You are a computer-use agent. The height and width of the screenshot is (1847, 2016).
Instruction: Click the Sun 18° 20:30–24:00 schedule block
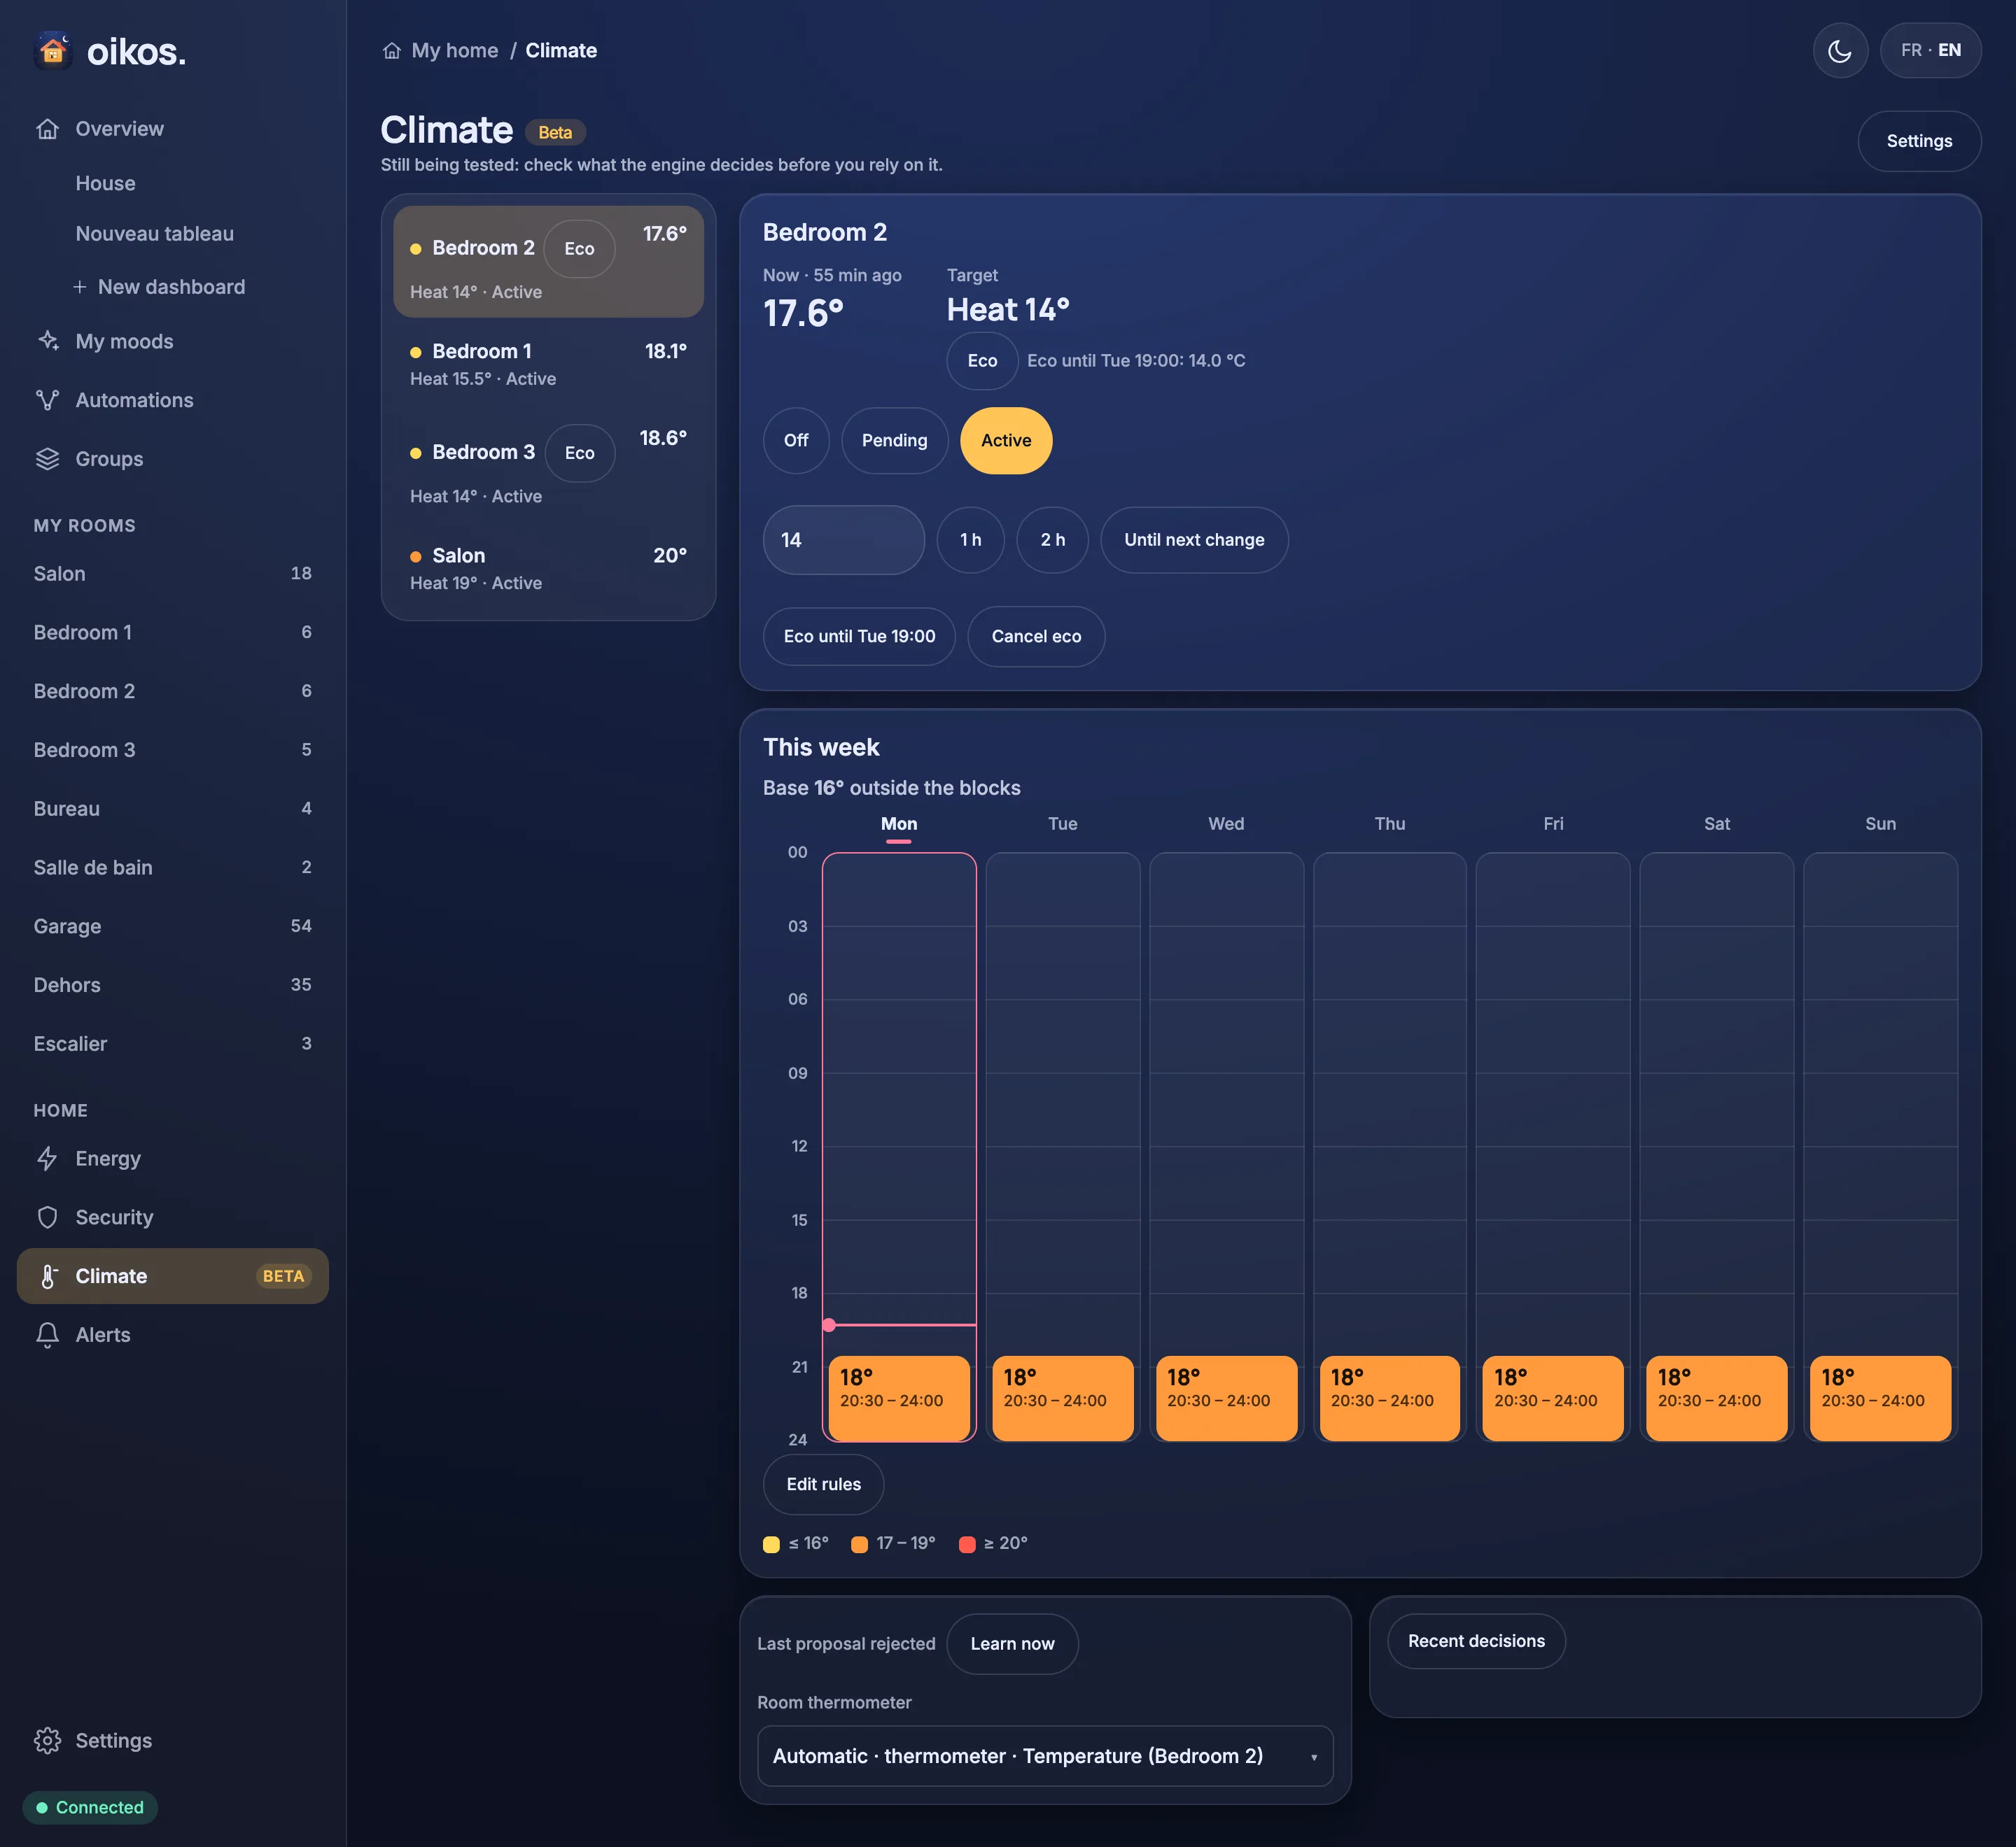pos(1880,1399)
